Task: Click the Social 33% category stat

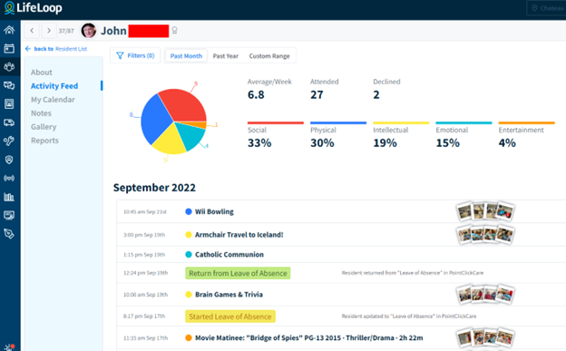Action: 276,135
